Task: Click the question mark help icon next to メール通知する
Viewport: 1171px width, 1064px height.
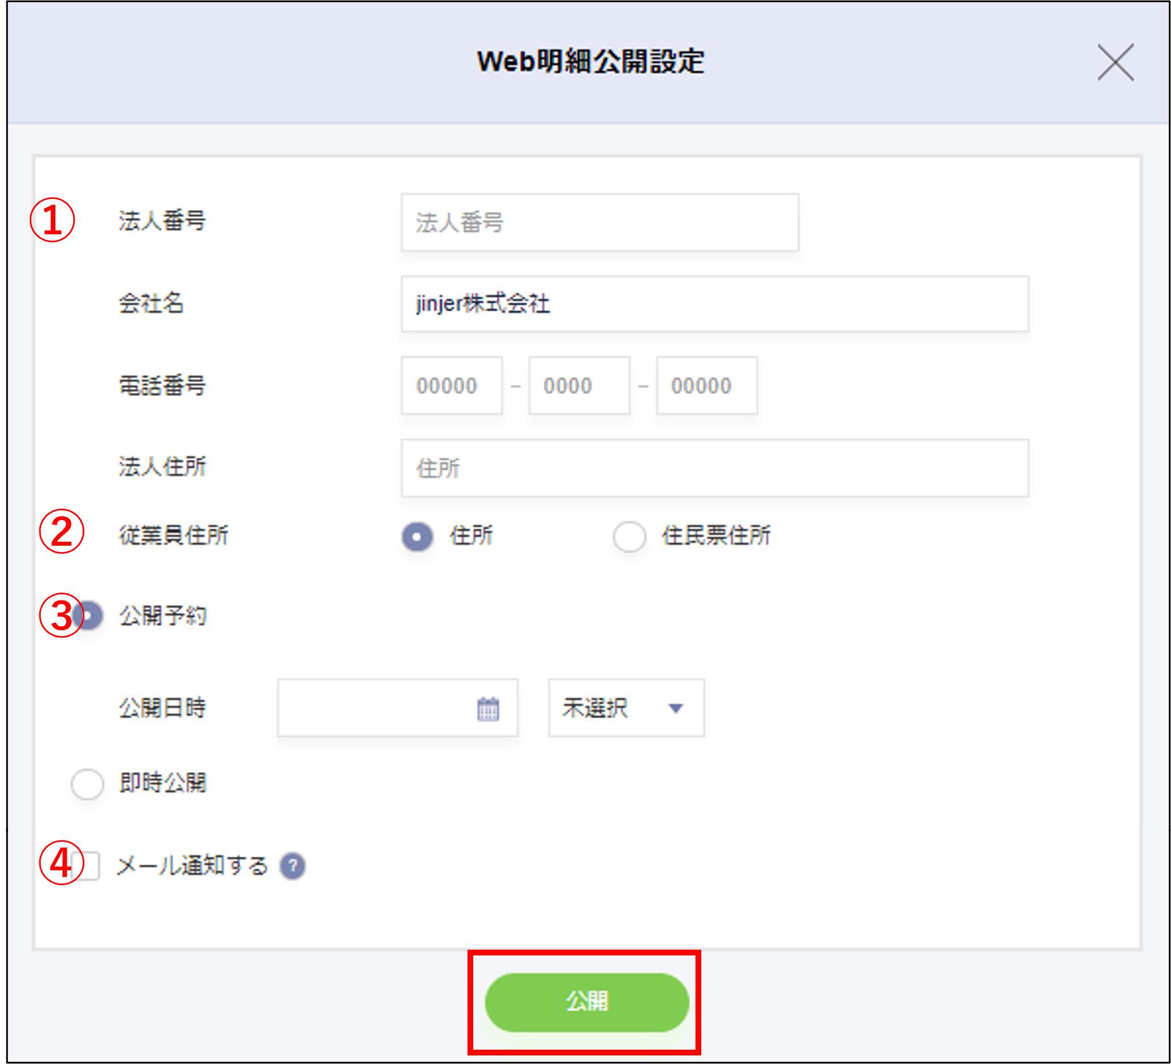Action: point(293,867)
